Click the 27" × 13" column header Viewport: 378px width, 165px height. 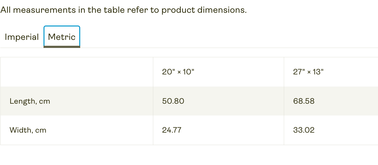coord(308,72)
